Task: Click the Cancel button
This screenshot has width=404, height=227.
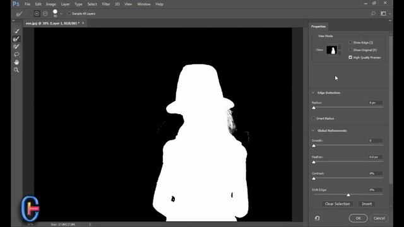Action: (x=379, y=218)
